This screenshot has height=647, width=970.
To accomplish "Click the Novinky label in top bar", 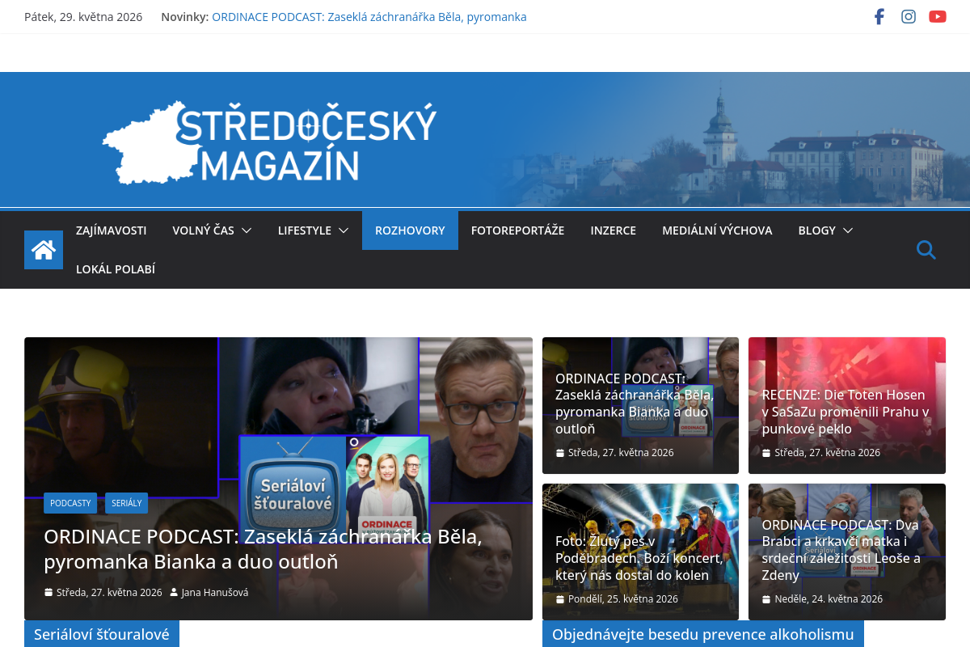I will [185, 16].
